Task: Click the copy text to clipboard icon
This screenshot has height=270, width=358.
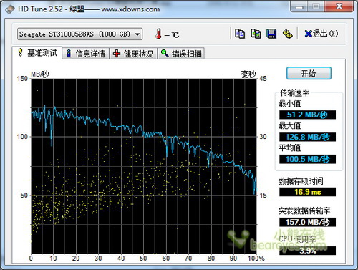Action: [240, 34]
